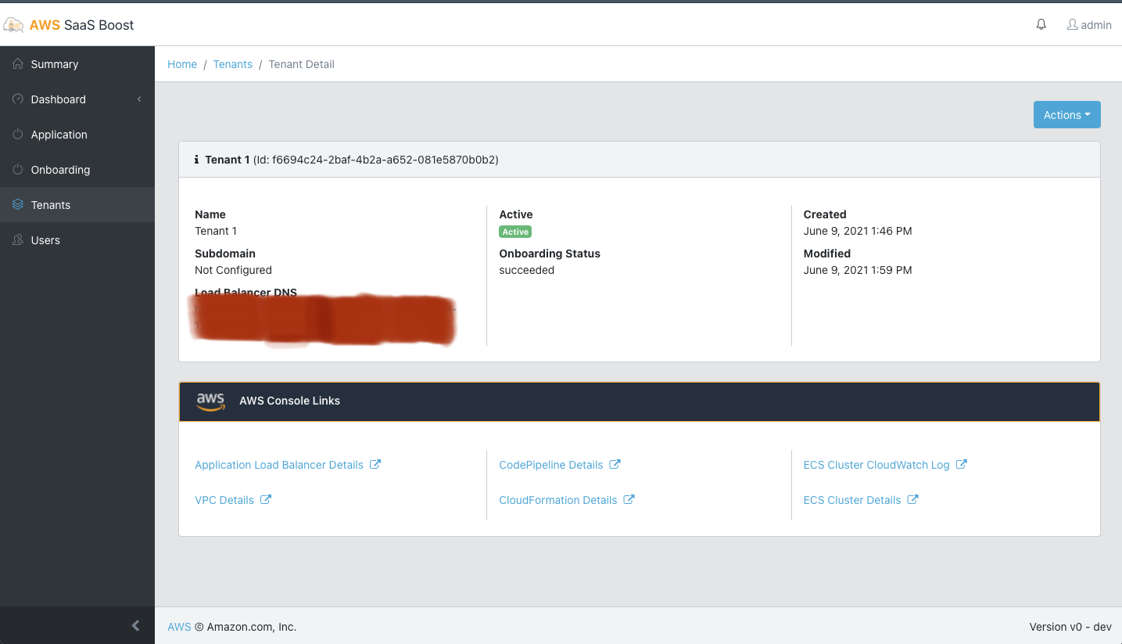Open Users in the sidebar
The image size is (1122, 644).
click(77, 240)
